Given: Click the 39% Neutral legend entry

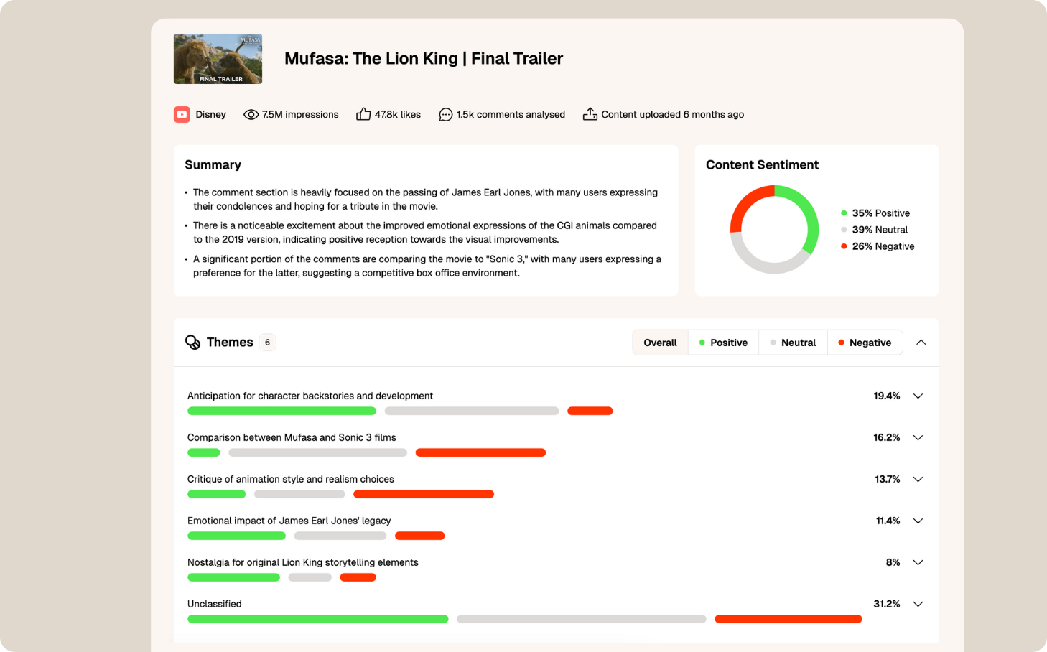Looking at the screenshot, I should click(x=875, y=230).
